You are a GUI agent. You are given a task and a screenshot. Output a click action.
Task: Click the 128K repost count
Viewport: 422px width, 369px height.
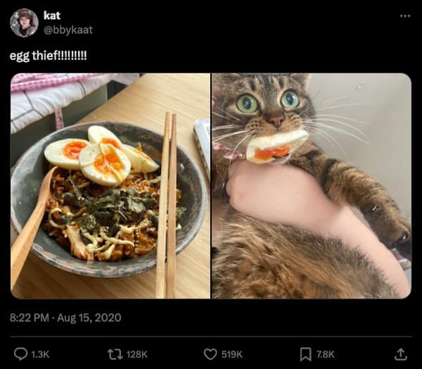[x=136, y=354]
